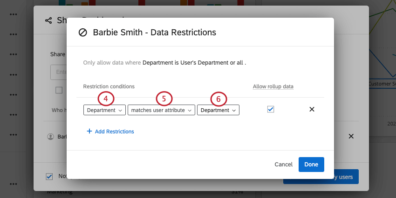Click the red circled number 5 marker
This screenshot has height=198, width=396.
point(164,99)
